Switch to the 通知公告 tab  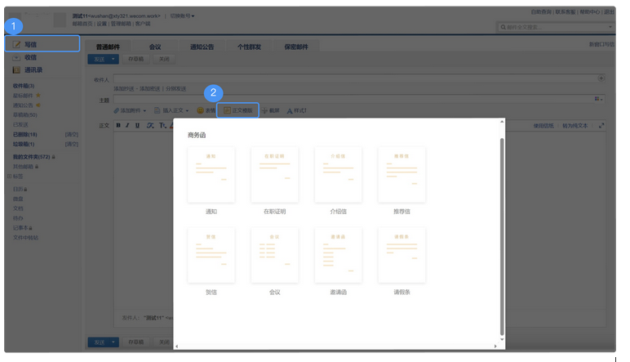coord(202,47)
